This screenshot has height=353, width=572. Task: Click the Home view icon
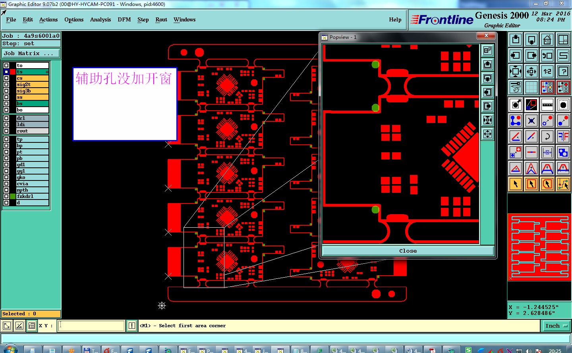[x=547, y=40]
